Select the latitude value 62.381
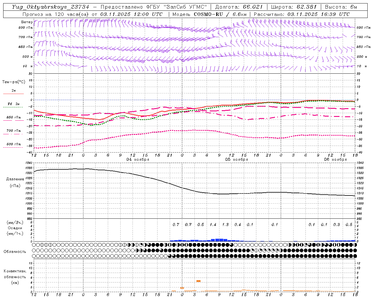 pyautogui.click(x=306, y=7)
